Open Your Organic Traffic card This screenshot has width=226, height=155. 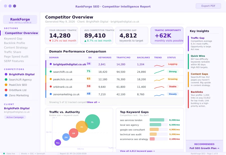pos(62,35)
